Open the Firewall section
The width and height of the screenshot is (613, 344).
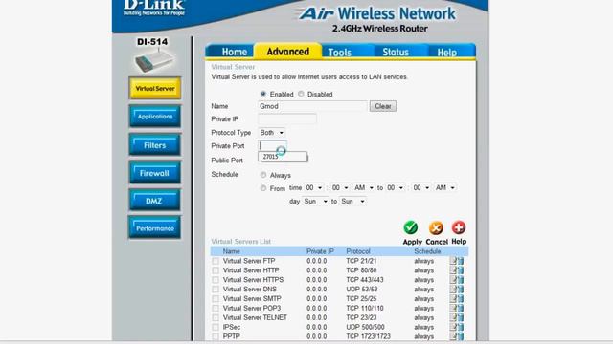point(155,173)
